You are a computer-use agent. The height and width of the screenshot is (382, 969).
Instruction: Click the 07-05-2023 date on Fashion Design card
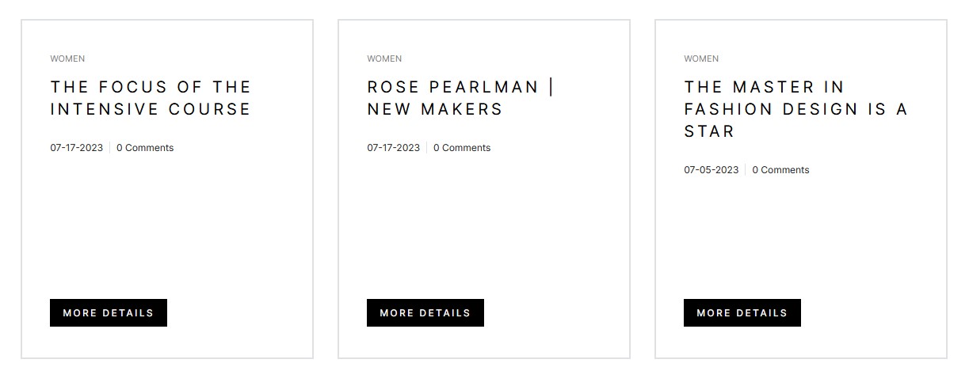click(x=711, y=170)
